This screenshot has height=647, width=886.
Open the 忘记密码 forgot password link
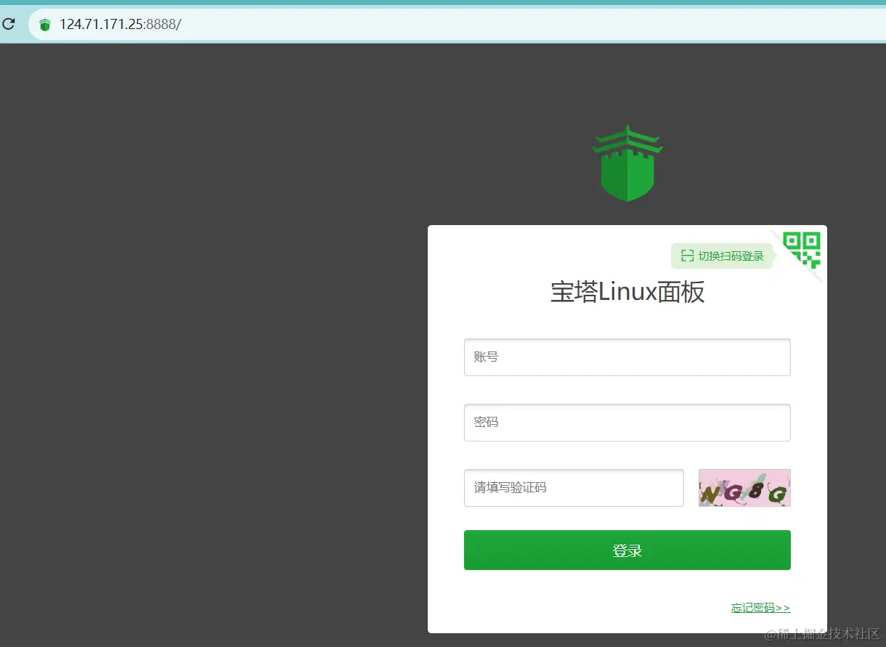click(760, 608)
